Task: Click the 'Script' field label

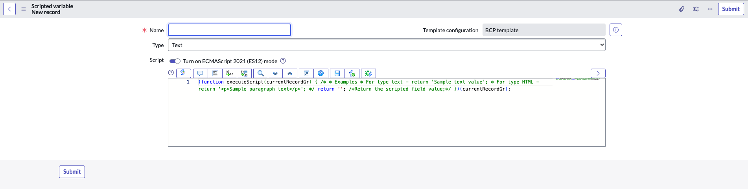Action: point(157,60)
